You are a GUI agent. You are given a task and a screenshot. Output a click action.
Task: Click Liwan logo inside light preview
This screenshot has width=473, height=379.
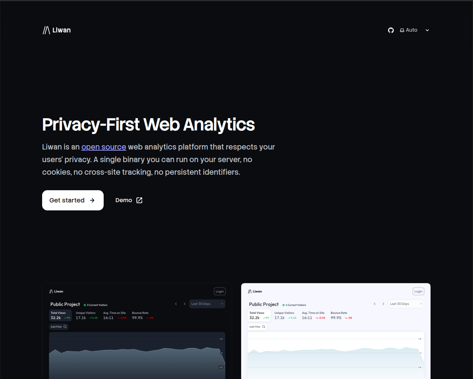tap(255, 291)
